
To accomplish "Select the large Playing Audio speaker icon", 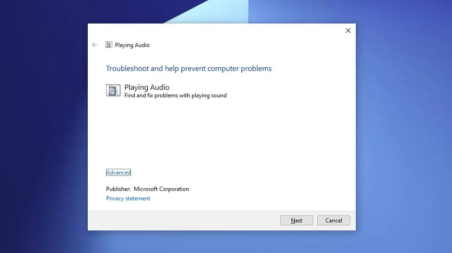I will tap(113, 90).
